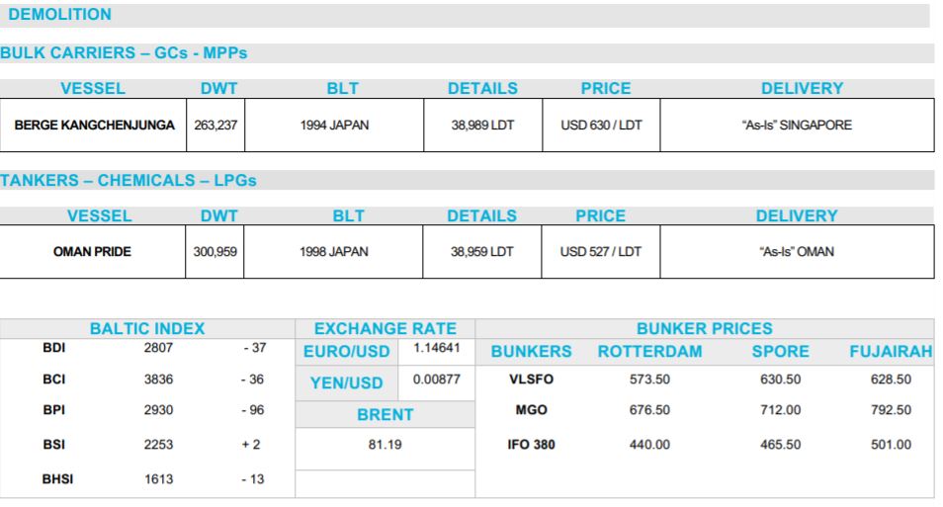Select the YEN/USD label cell
Viewport: 943px width, 507px height.
(x=346, y=383)
